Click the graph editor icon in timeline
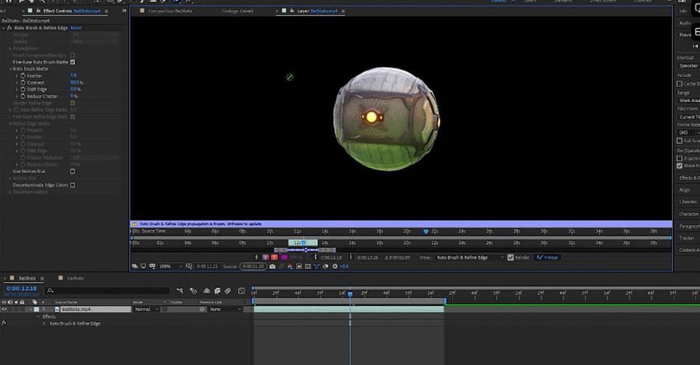 click(242, 291)
